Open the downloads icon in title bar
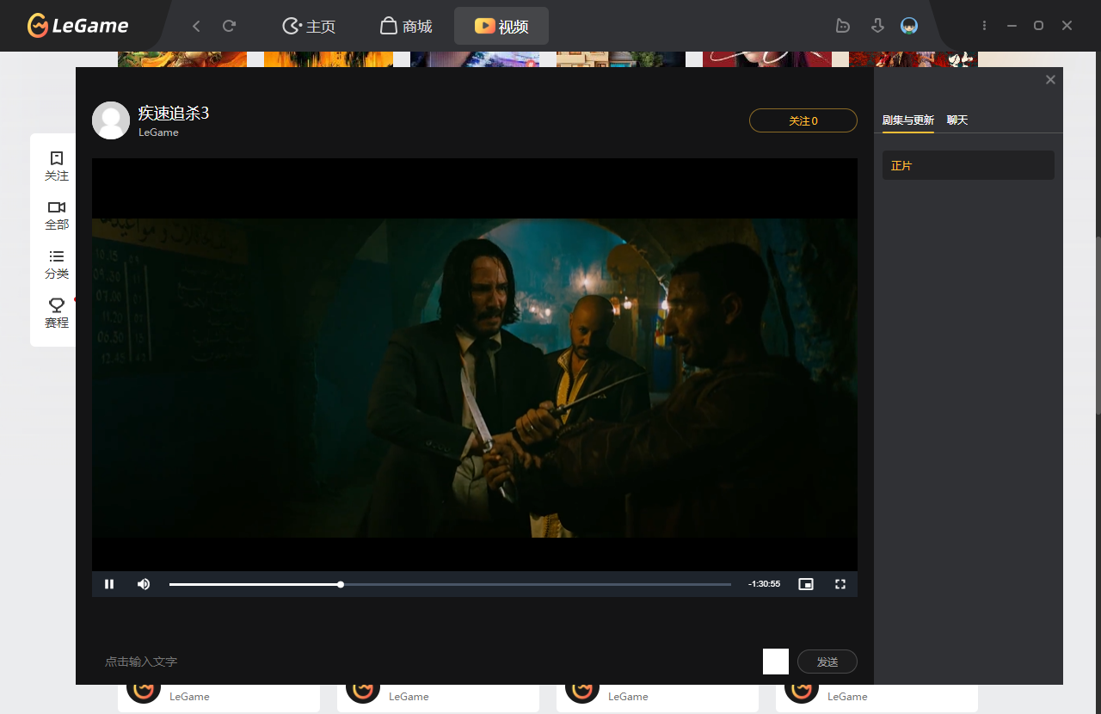The height and width of the screenshot is (714, 1101). tap(877, 26)
